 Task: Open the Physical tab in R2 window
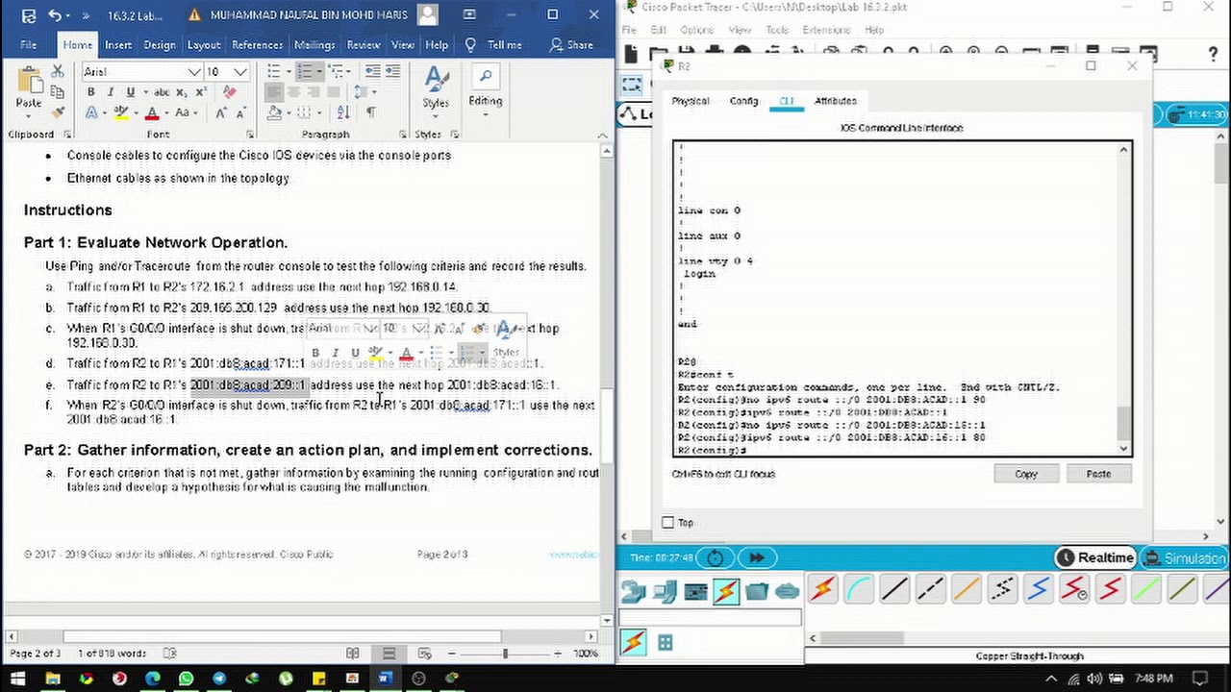[690, 101]
